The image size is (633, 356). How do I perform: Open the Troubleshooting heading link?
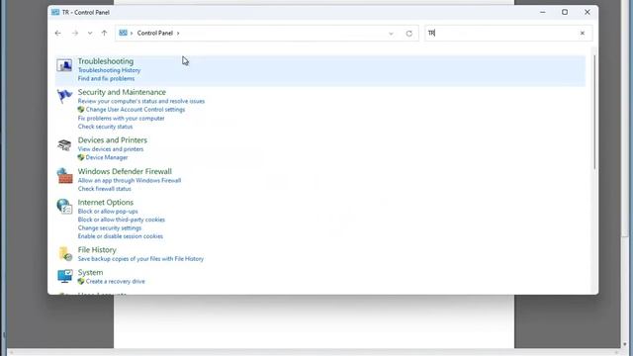106,61
